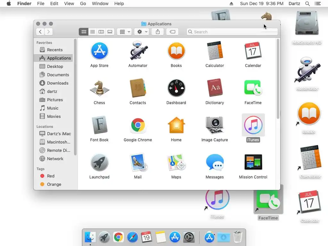
Task: Open Movies in the sidebar
Action: click(53, 117)
